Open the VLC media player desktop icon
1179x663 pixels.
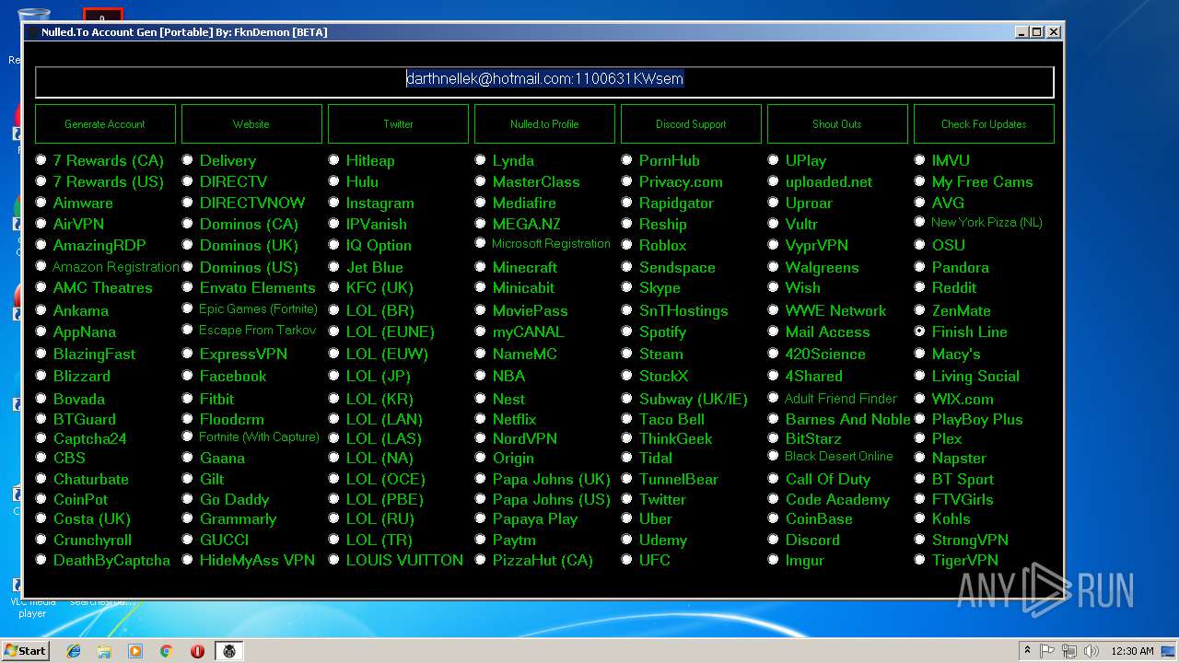[x=32, y=599]
